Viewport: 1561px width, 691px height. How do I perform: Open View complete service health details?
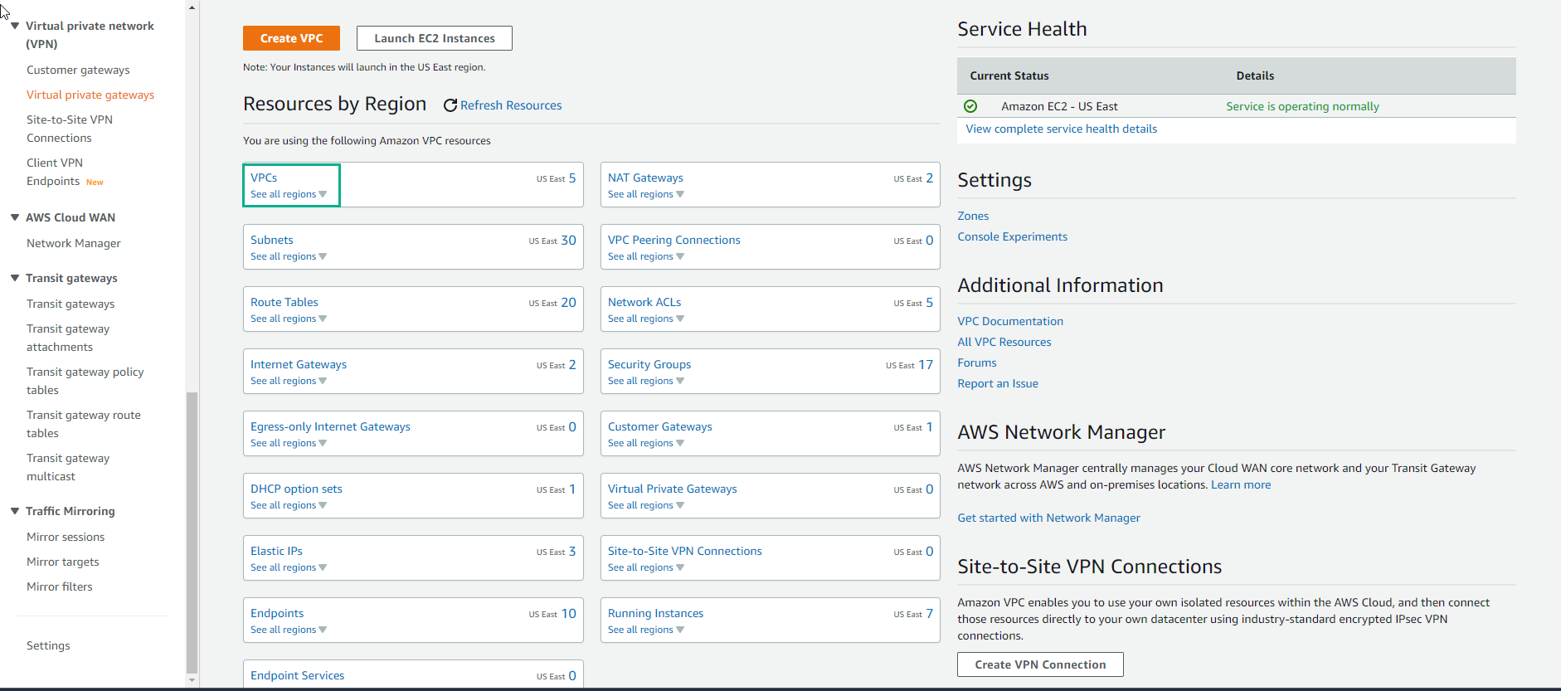(1061, 129)
